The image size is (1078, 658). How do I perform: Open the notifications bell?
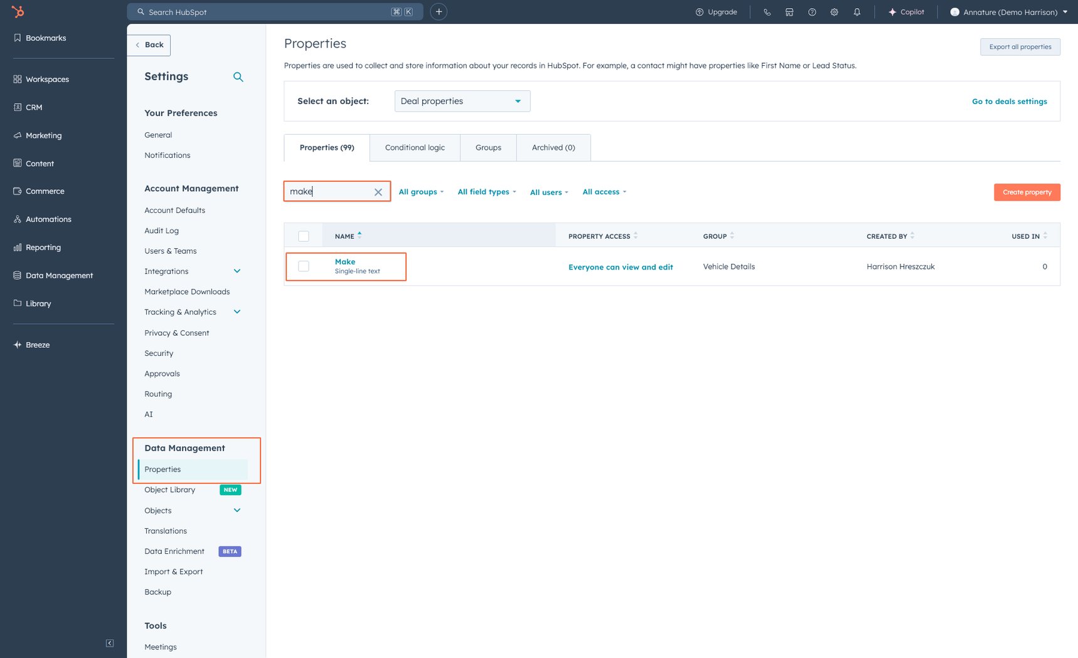pyautogui.click(x=857, y=11)
